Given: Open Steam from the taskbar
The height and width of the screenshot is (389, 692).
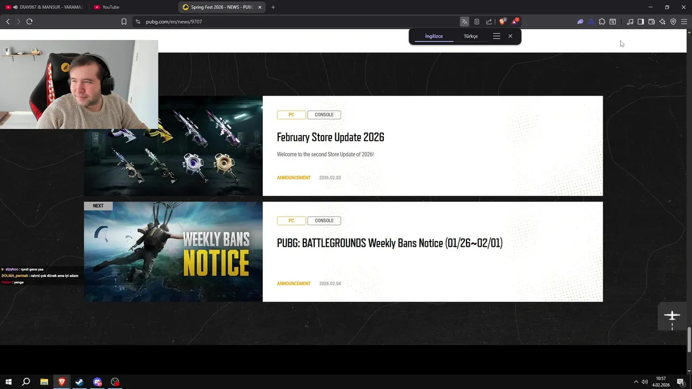Looking at the screenshot, I should point(79,382).
